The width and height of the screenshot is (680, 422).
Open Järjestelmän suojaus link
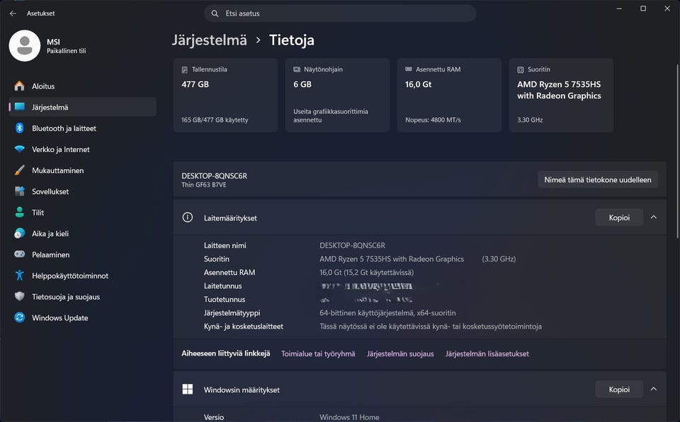400,353
